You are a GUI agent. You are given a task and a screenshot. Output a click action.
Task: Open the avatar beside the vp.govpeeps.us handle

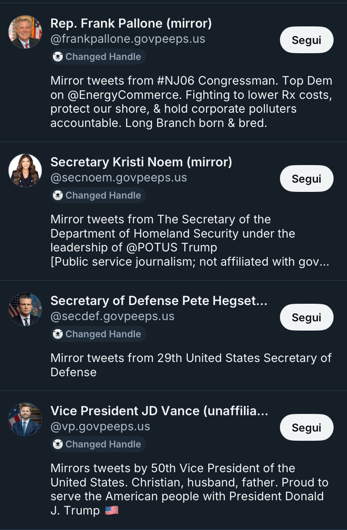(x=25, y=419)
